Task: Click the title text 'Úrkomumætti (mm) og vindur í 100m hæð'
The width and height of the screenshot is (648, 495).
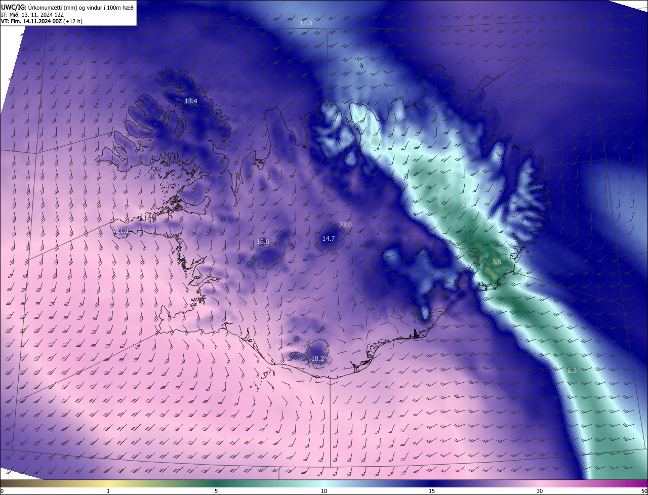Action: click(81, 7)
